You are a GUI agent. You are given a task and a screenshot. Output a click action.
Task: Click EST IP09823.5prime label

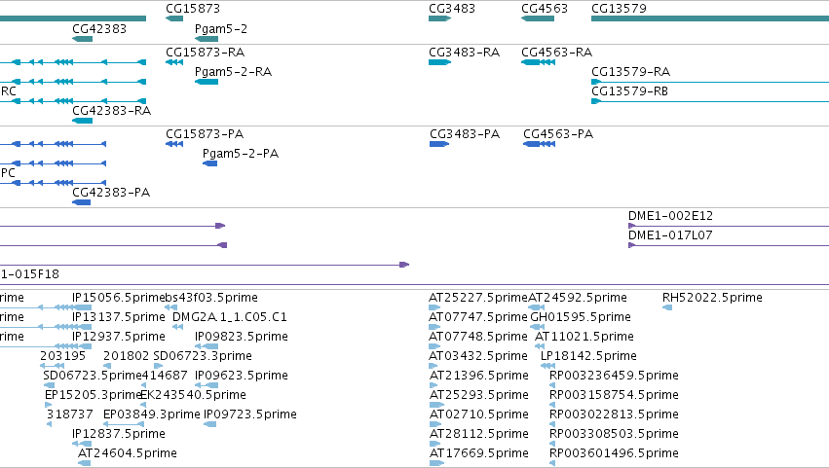(242, 337)
